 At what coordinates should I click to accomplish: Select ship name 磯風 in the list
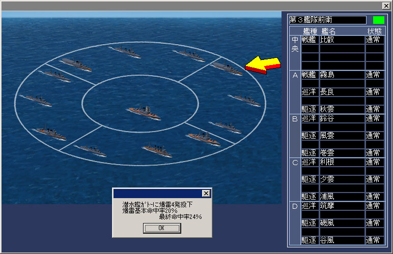(x=342, y=223)
